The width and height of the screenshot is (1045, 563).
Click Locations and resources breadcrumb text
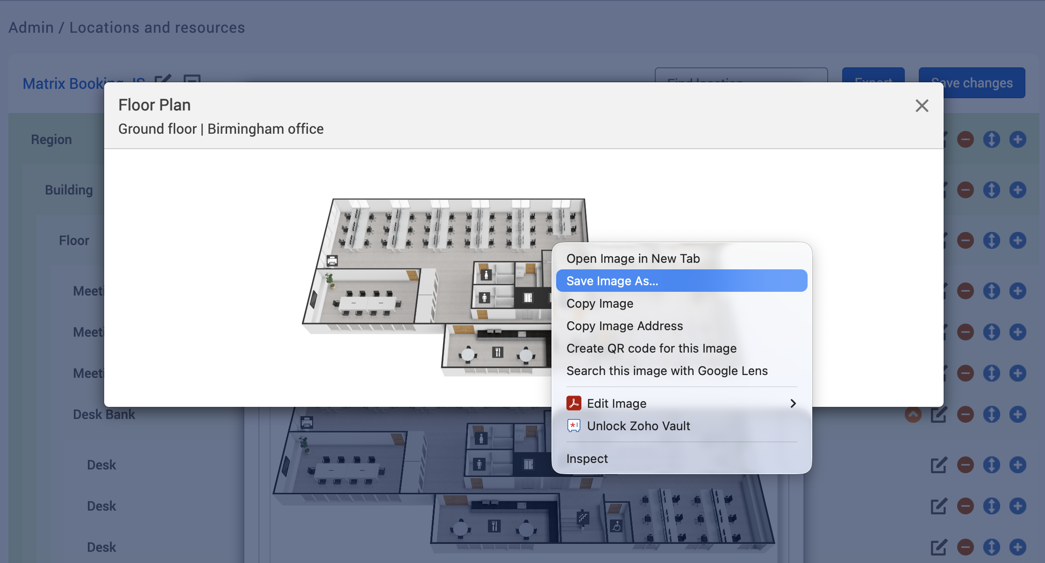157,28
